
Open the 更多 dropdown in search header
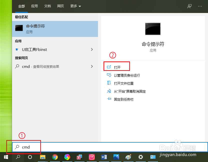(x=75, y=6)
